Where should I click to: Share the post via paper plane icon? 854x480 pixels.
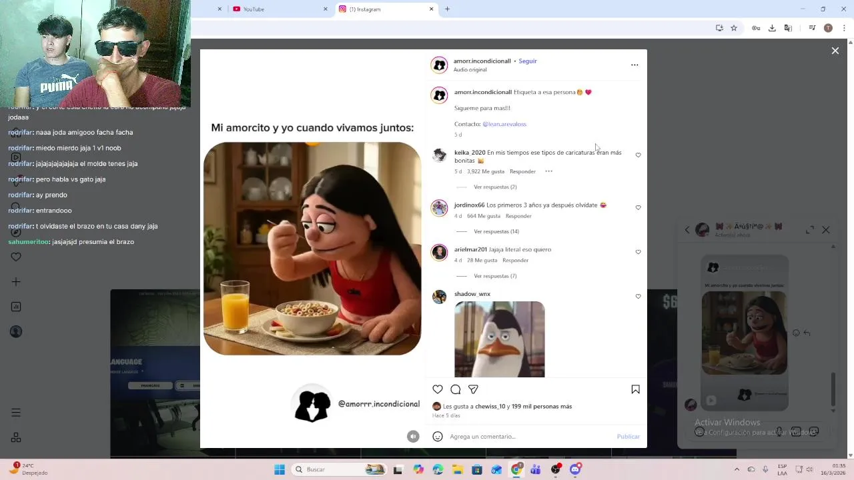pos(473,389)
